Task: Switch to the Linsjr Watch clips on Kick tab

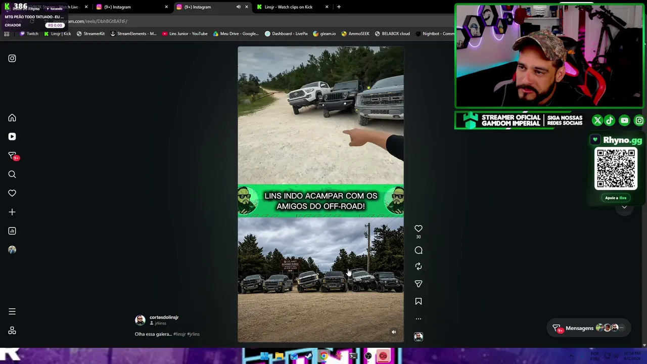Action: click(292, 7)
